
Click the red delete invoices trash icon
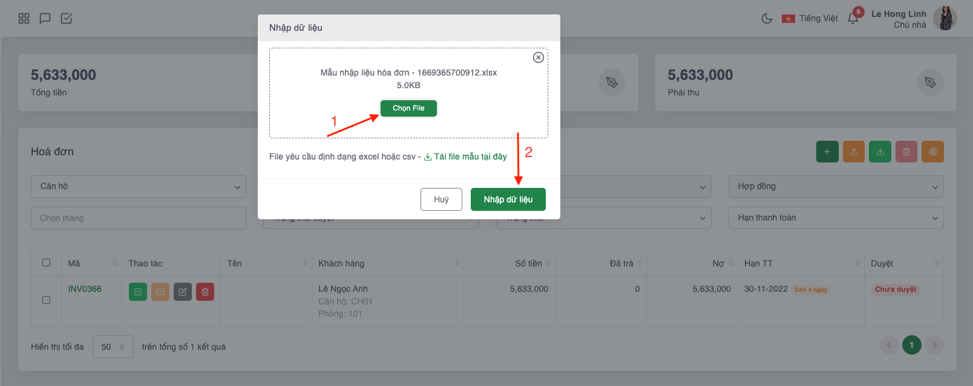(906, 152)
